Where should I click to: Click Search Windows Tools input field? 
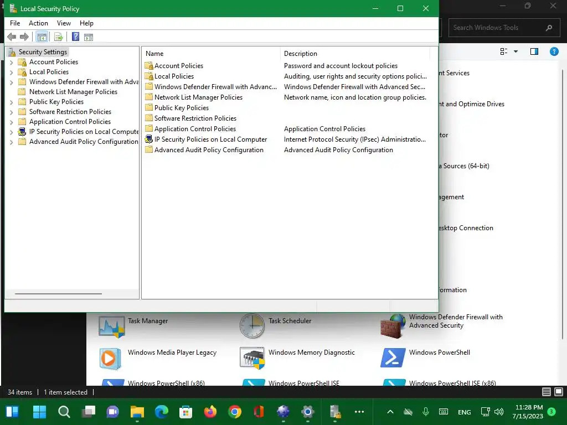click(x=504, y=28)
